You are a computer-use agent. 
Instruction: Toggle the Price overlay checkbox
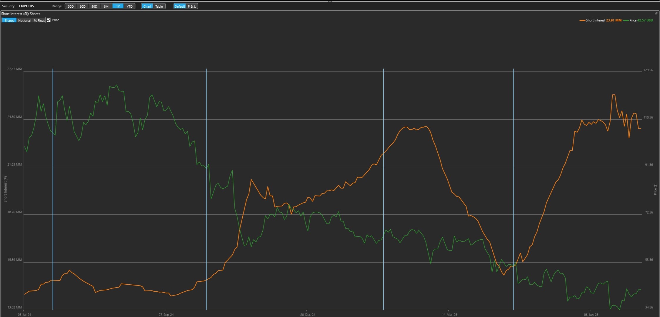point(49,20)
